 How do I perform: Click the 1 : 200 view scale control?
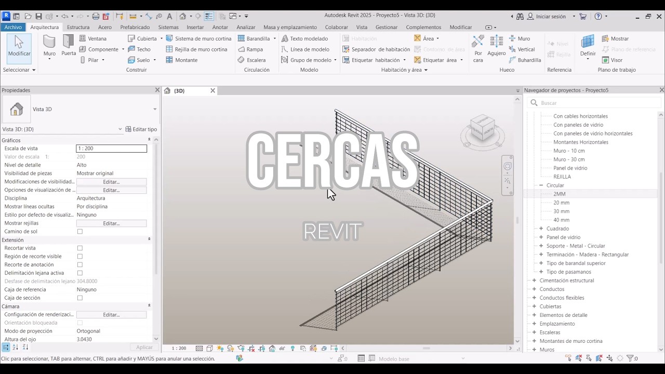coord(179,349)
